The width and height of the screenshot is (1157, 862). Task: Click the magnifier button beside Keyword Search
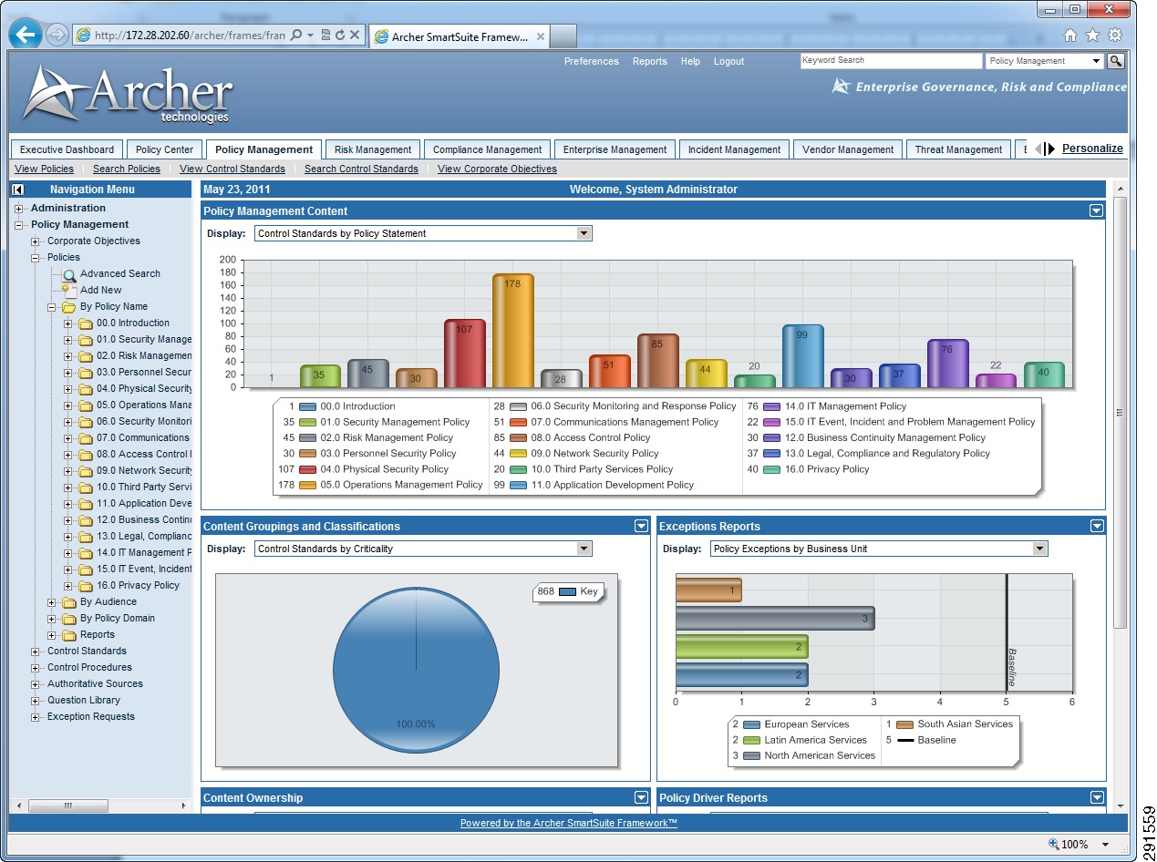1116,61
